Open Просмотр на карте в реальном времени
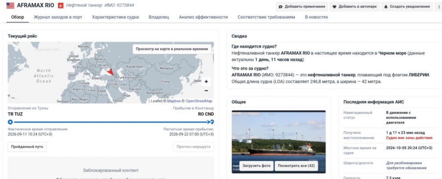Viewport: 442px width, 179px height. point(172,49)
